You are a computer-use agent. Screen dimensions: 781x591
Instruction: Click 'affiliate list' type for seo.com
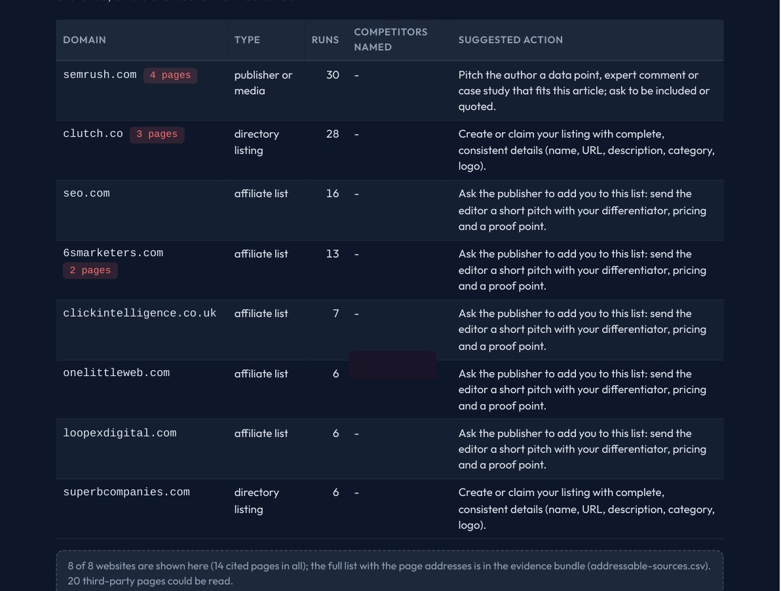(x=261, y=194)
